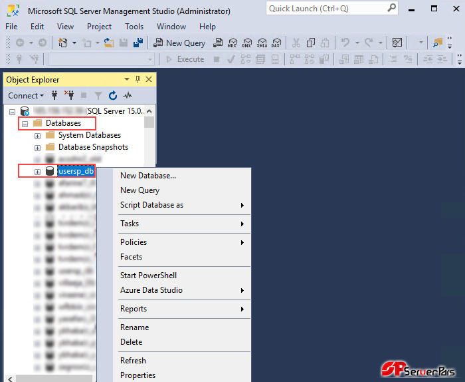
Task: Open the File menu
Action: 11,27
